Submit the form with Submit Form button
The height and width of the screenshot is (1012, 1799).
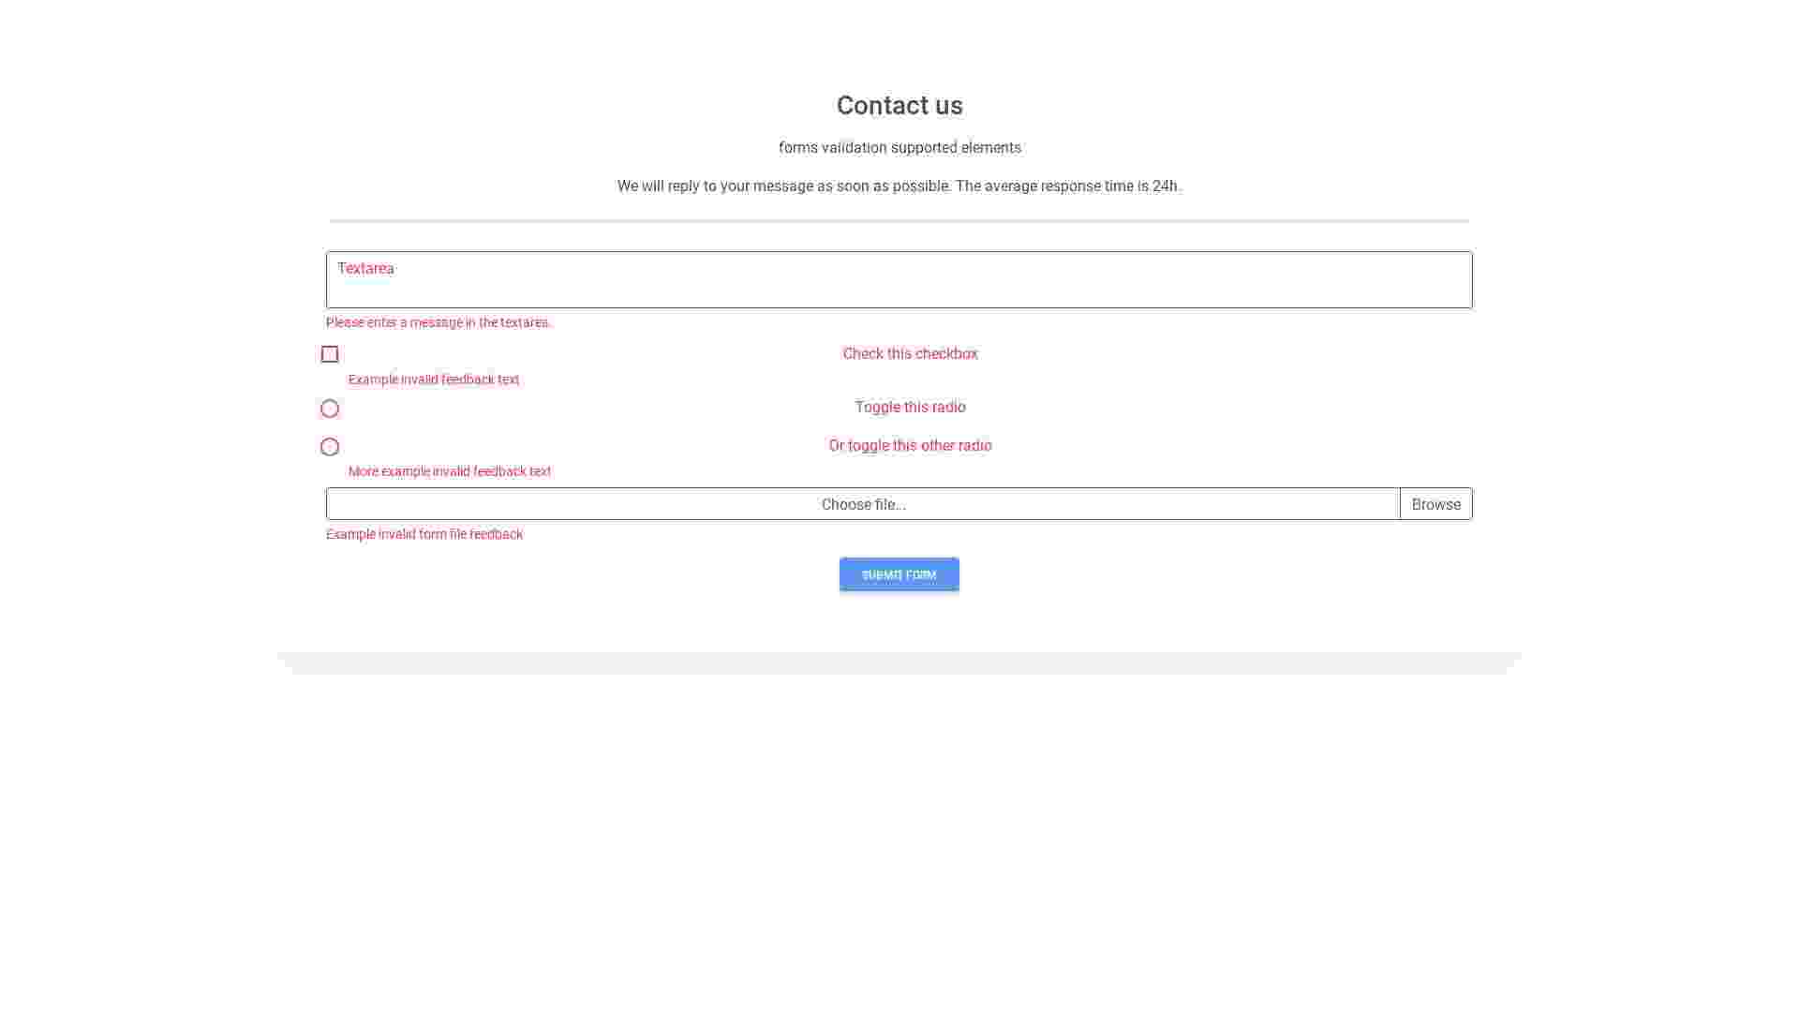899,574
